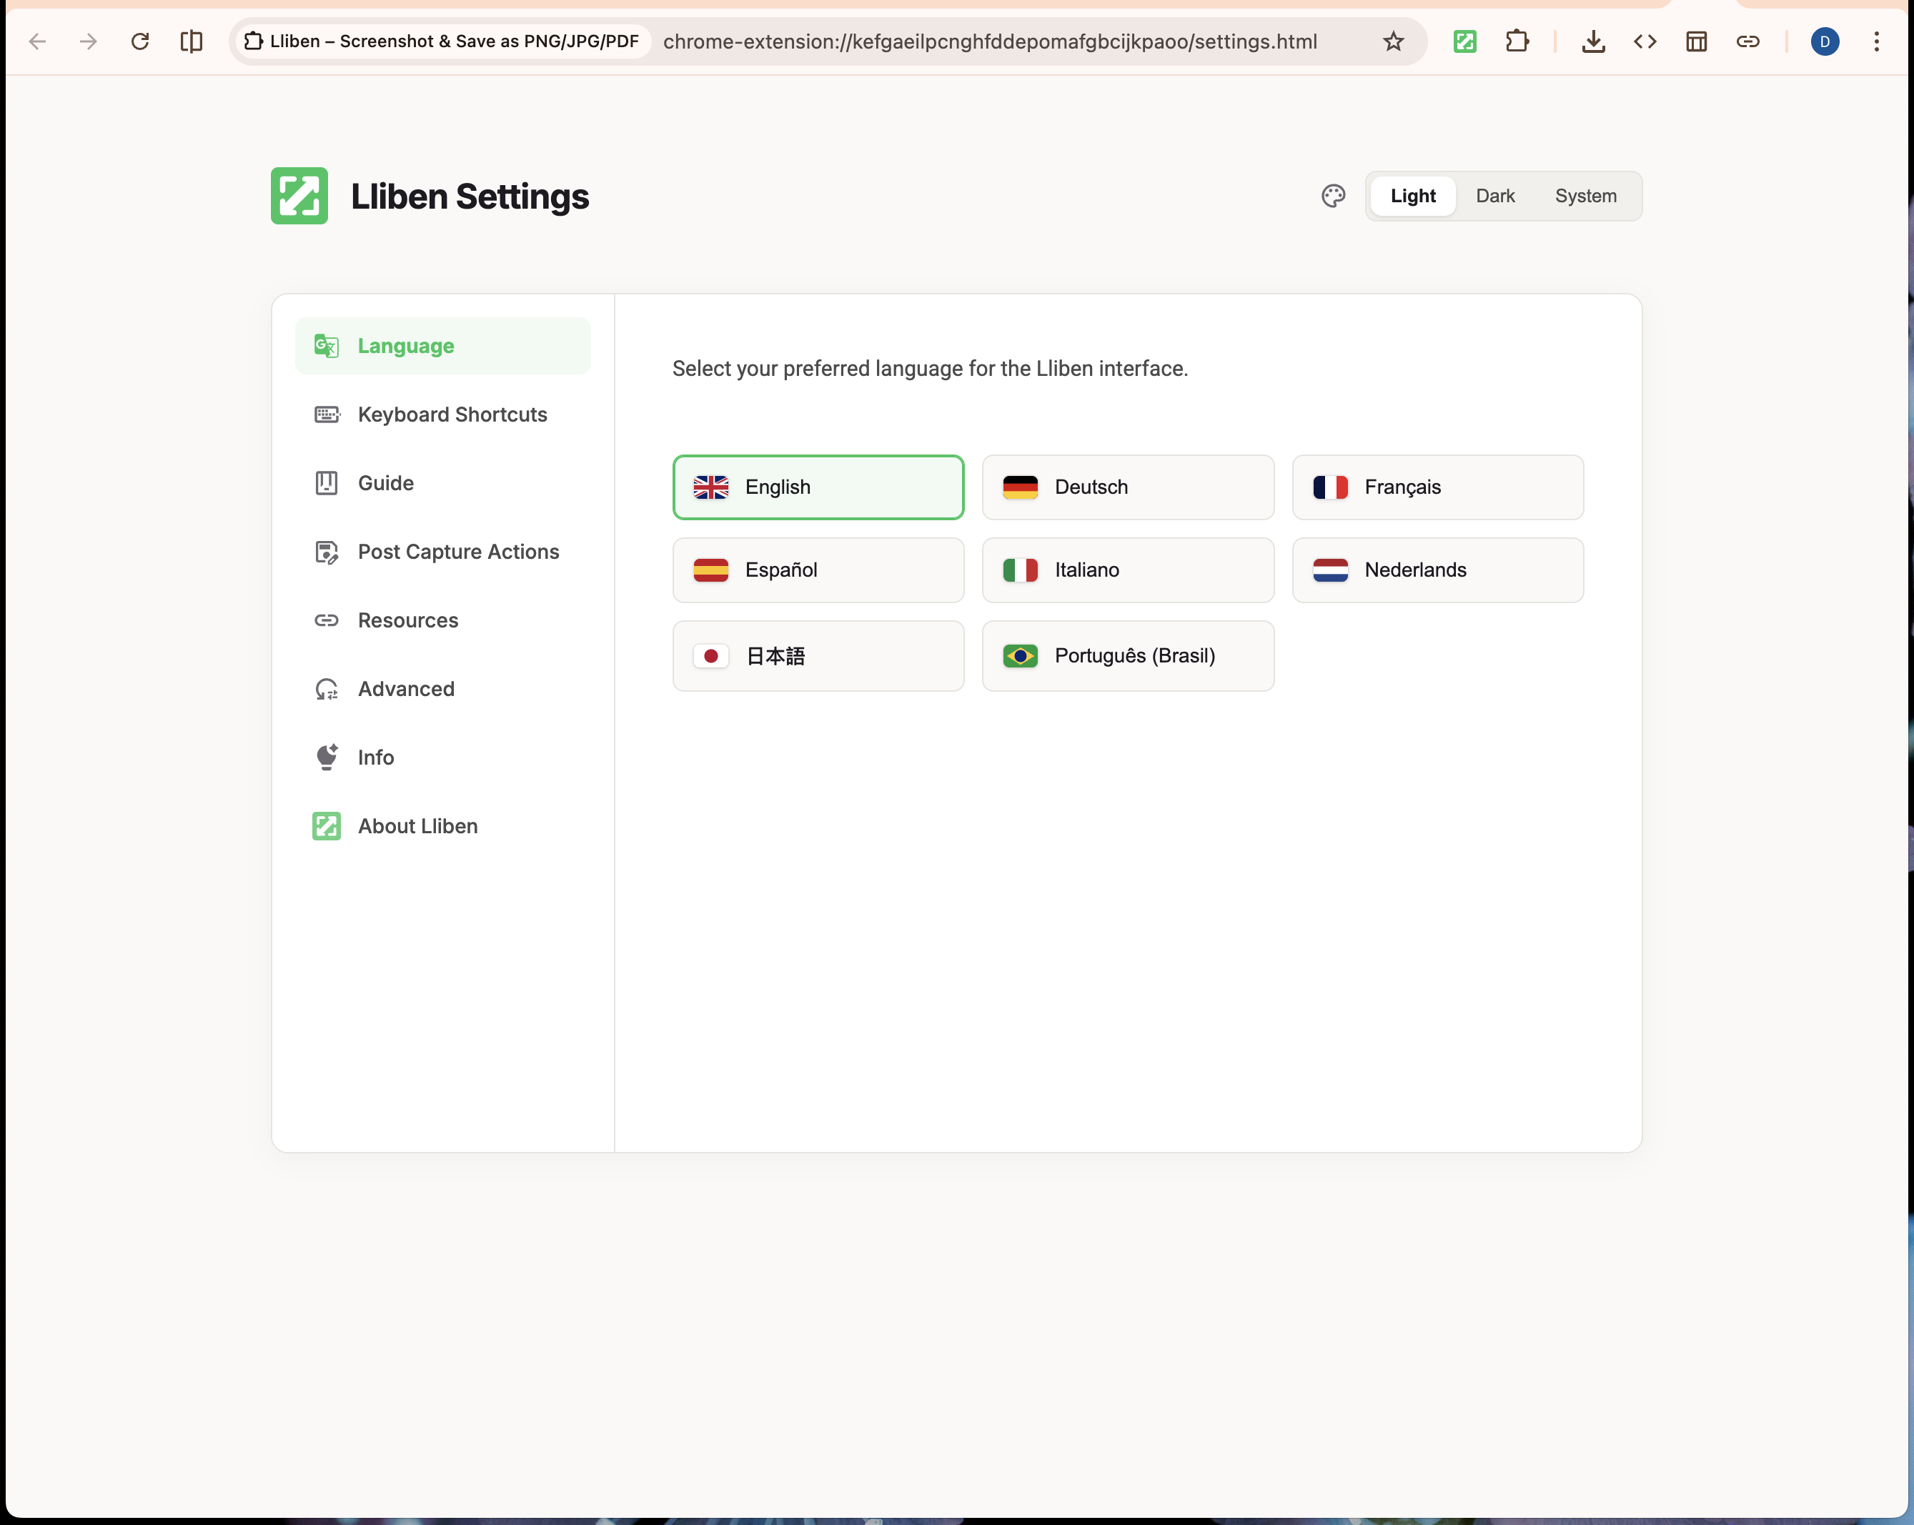This screenshot has height=1525, width=1914.
Task: Select Italiano as the interface language
Action: [x=1127, y=570]
